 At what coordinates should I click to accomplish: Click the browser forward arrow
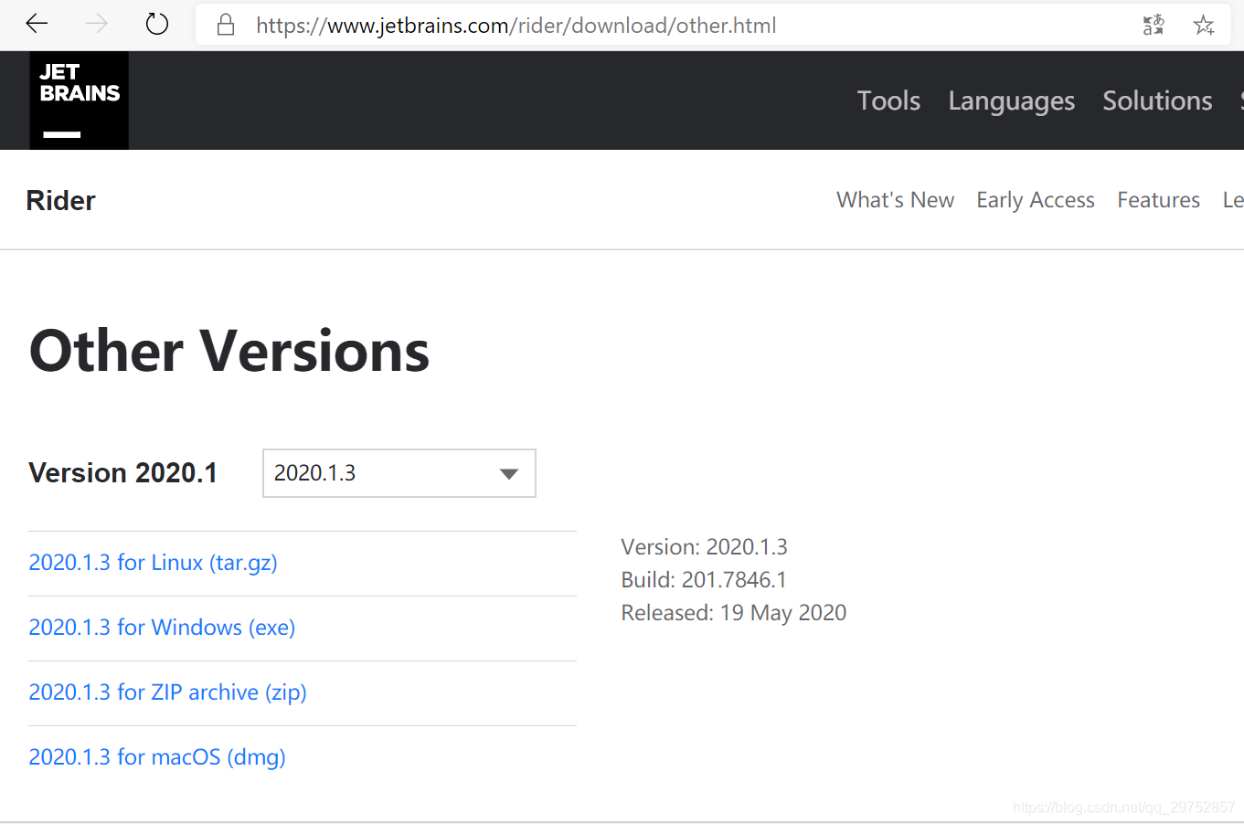click(x=96, y=24)
